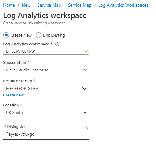156x145 pixels.
Task: Navigate to New in breadcrumb
Action: [26, 5]
